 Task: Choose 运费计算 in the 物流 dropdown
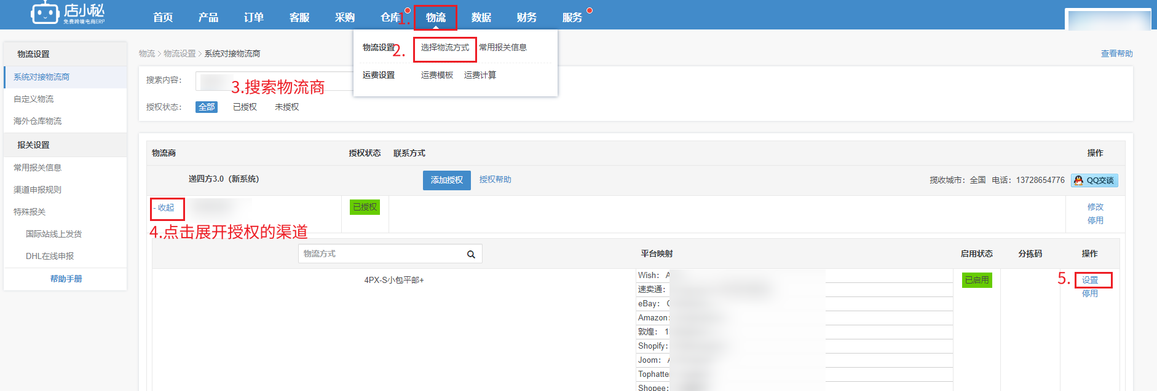click(x=480, y=75)
